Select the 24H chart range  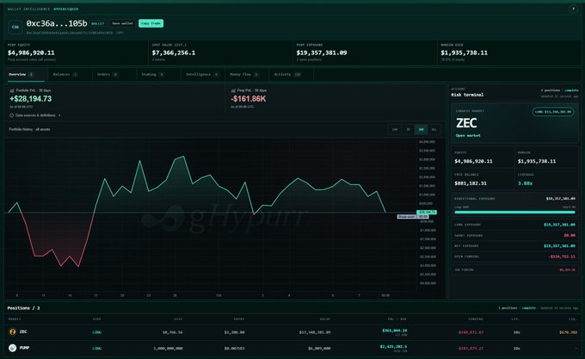[395, 129]
